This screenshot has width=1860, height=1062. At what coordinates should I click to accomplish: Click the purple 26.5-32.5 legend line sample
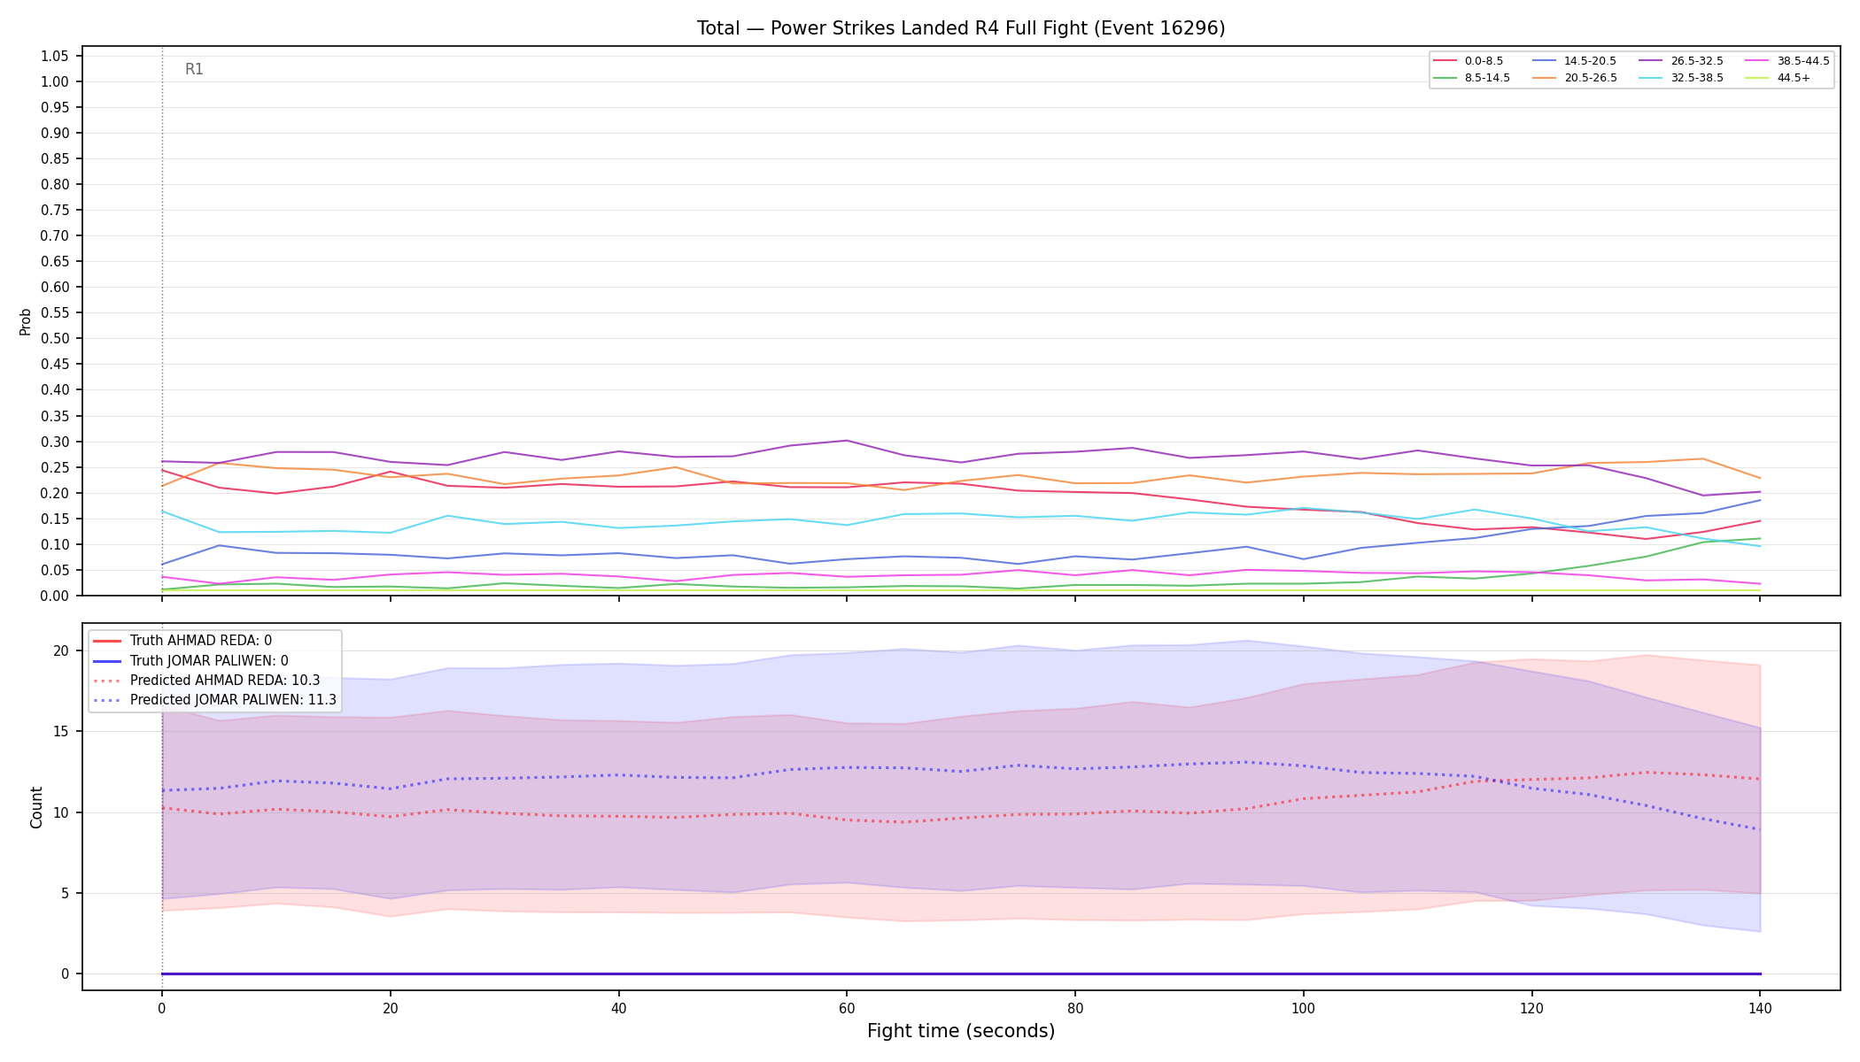coord(1651,61)
